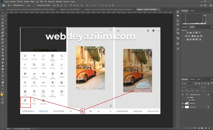Image resolution: width=213 pixels, height=130 pixels.
Task: Click the delete layer trash icon
Action: [x=209, y=128]
